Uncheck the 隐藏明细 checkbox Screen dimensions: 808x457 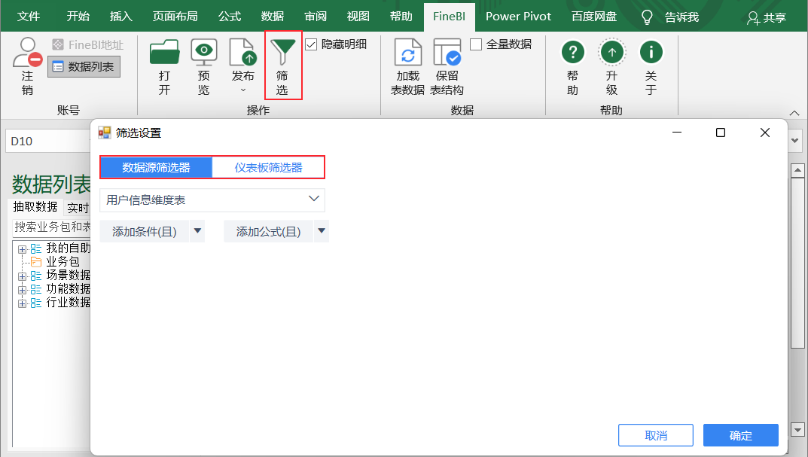tap(311, 45)
